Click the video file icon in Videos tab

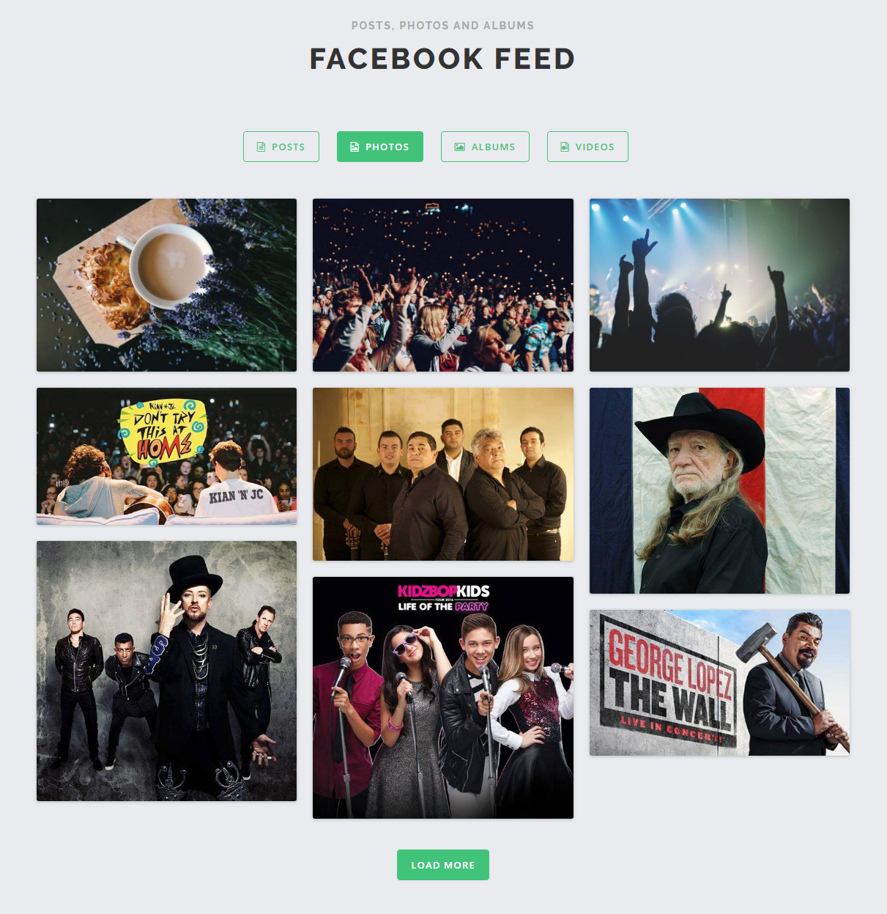[565, 147]
